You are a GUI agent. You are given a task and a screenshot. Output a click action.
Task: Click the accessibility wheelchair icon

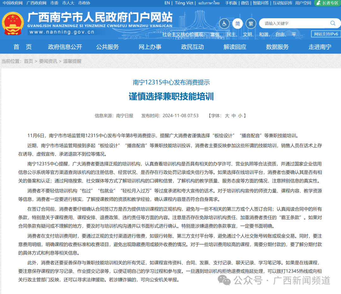224,23
